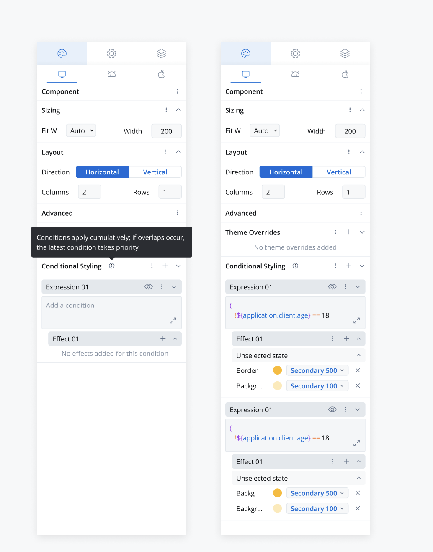
Task: Select Horizontal direction in right panel
Action: (286, 172)
